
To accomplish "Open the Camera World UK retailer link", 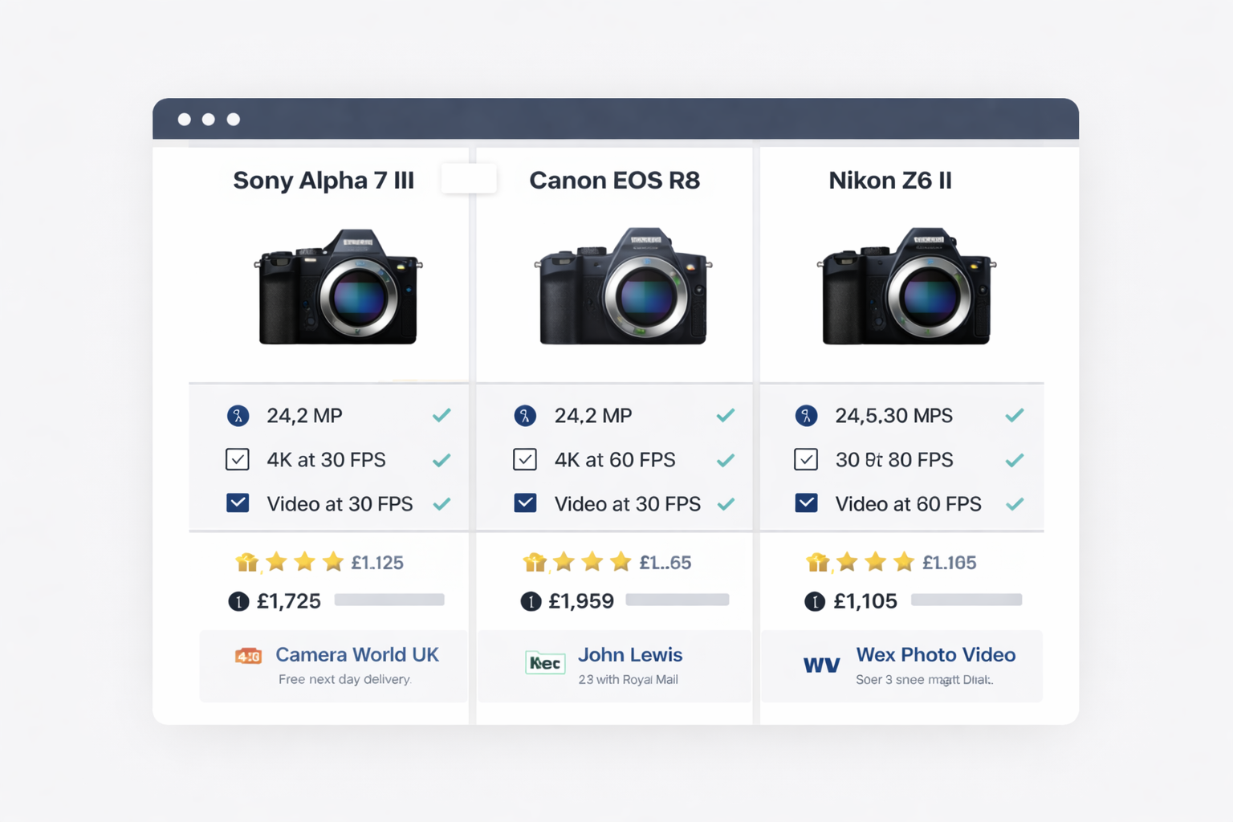I will pyautogui.click(x=356, y=655).
